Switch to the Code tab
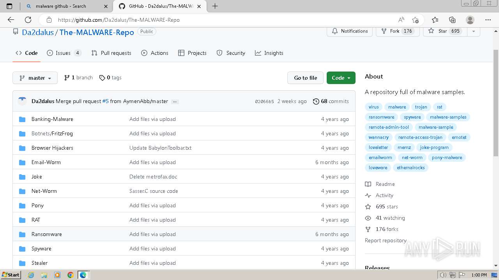This screenshot has width=499, height=280. [27, 53]
